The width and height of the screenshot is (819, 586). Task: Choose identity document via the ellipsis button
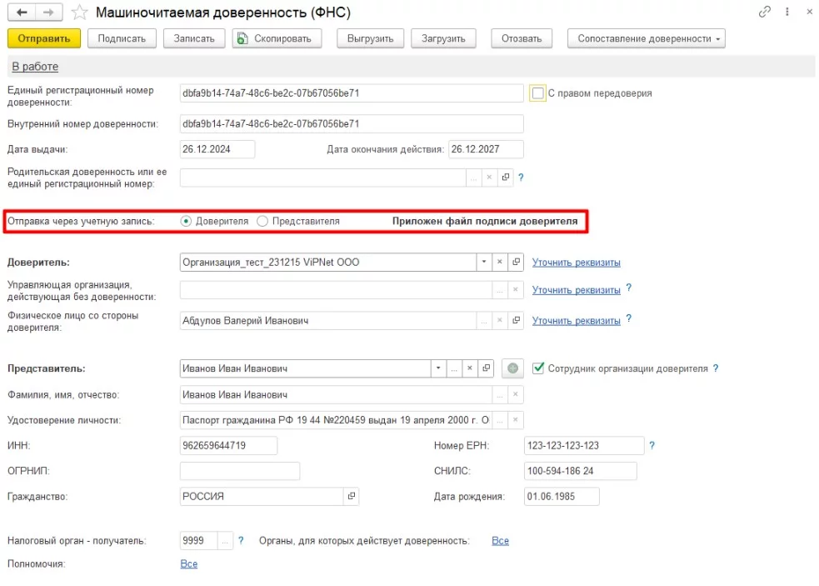[x=500, y=420]
